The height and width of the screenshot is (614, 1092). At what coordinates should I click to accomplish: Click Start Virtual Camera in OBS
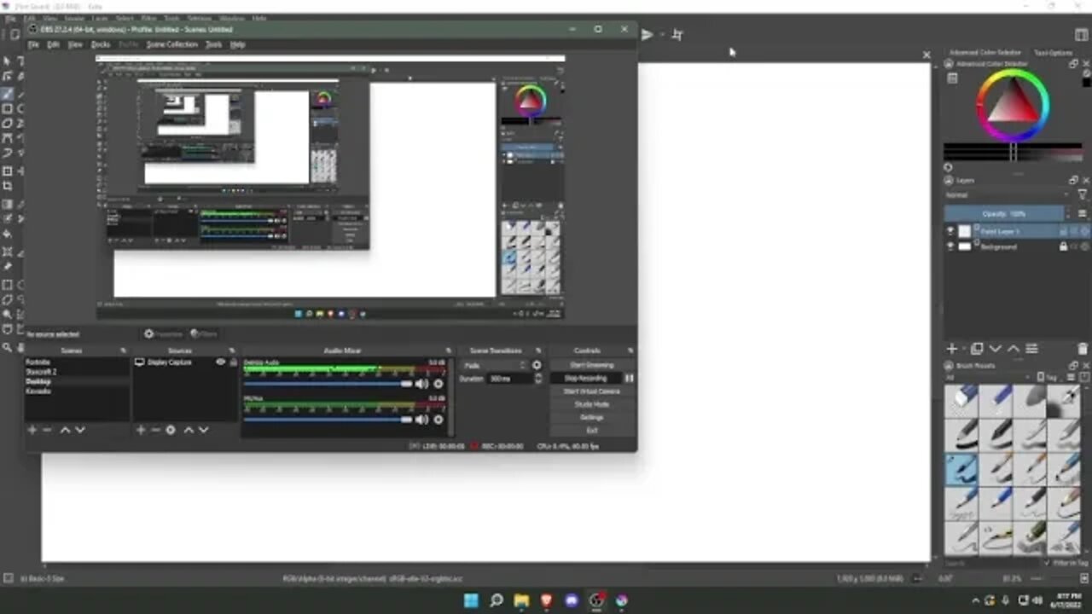point(592,391)
